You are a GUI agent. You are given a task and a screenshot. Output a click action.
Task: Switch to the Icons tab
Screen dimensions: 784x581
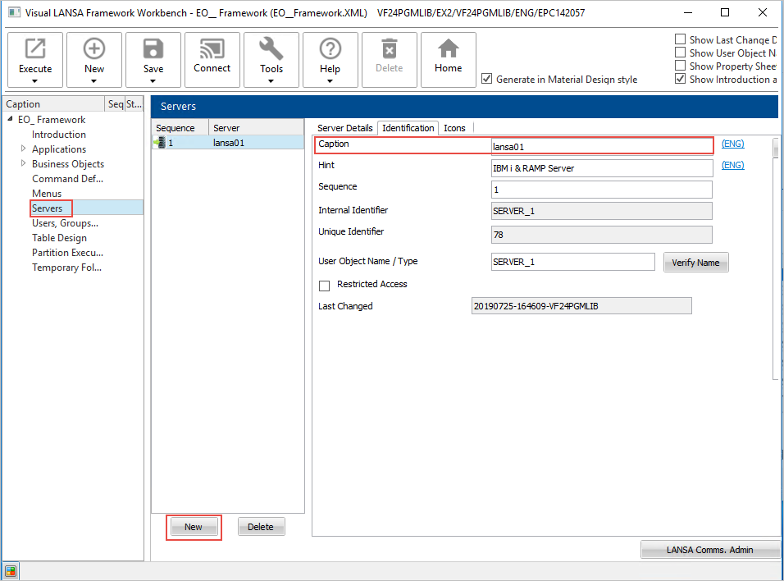tap(454, 128)
